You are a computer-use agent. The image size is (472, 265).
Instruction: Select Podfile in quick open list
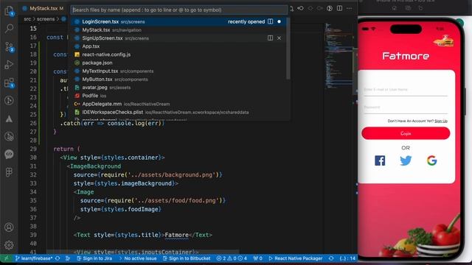pyautogui.click(x=178, y=96)
